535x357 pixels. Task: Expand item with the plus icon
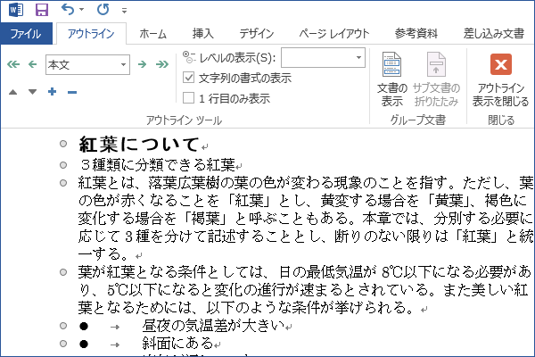click(x=53, y=92)
